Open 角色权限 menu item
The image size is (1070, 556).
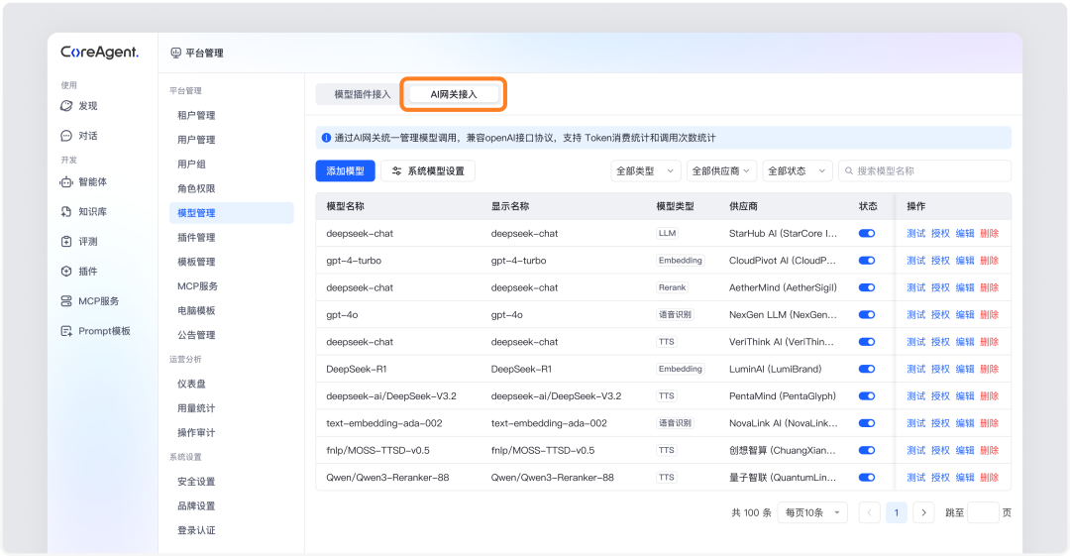(196, 188)
